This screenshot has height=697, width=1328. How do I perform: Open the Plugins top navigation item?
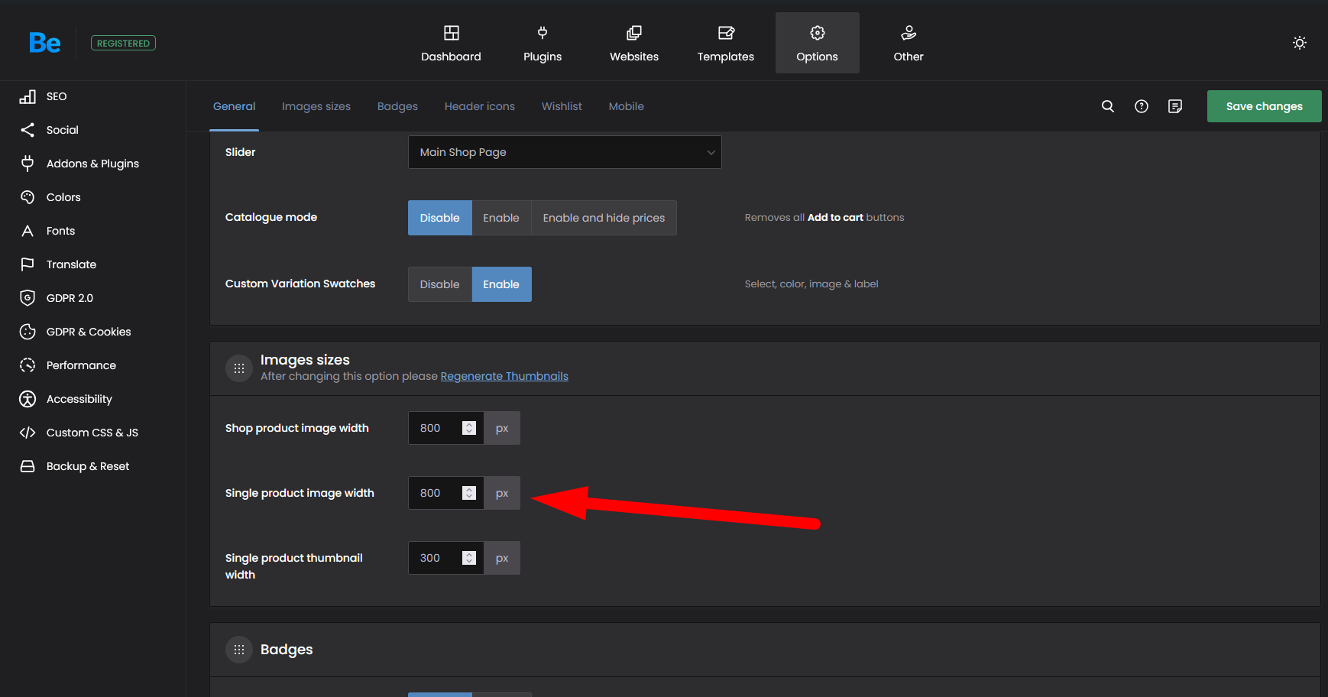[542, 43]
